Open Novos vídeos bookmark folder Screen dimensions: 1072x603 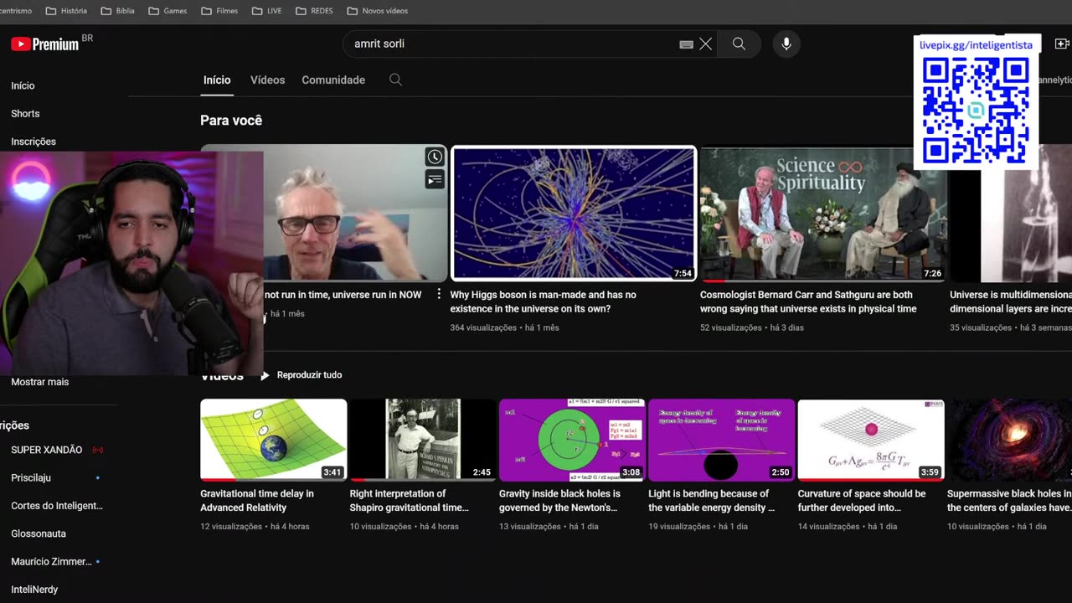[378, 11]
